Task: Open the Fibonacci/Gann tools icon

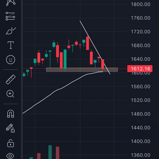Action: tap(10, 16)
